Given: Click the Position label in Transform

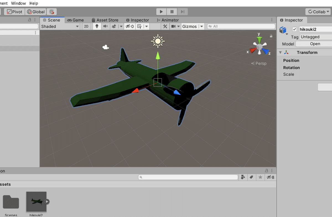Looking at the screenshot, I should 291,60.
